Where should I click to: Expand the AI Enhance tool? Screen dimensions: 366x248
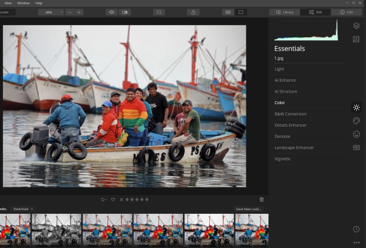tap(309, 80)
